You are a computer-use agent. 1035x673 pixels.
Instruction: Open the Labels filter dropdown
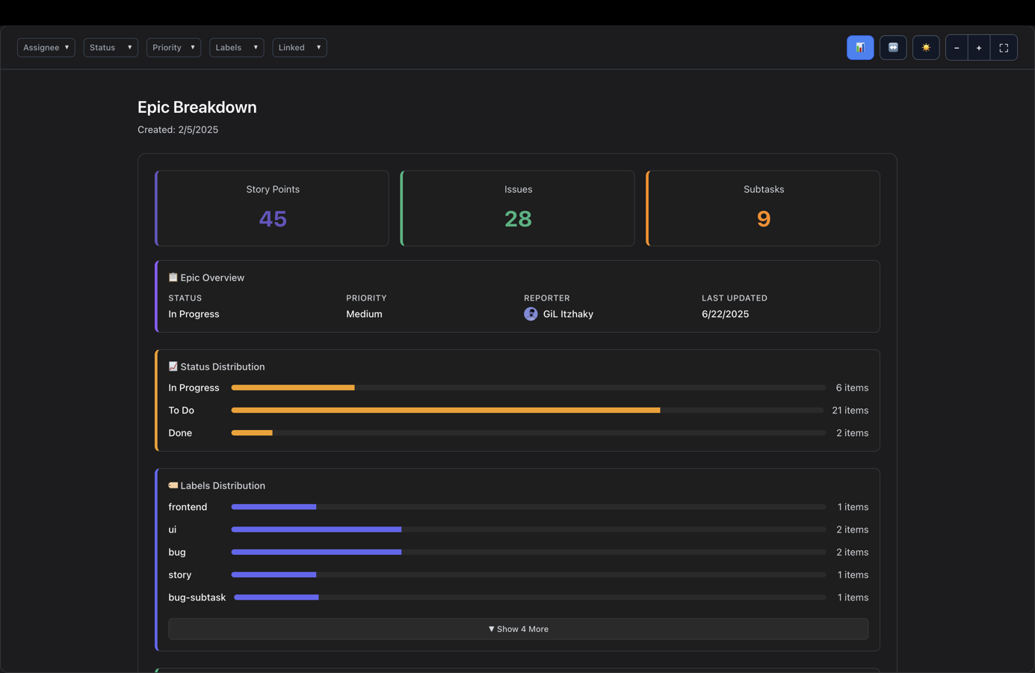[237, 47]
